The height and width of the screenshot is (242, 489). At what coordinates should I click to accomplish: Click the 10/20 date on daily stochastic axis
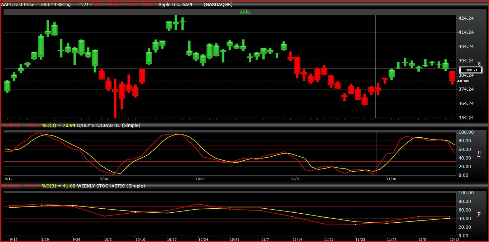pos(200,179)
